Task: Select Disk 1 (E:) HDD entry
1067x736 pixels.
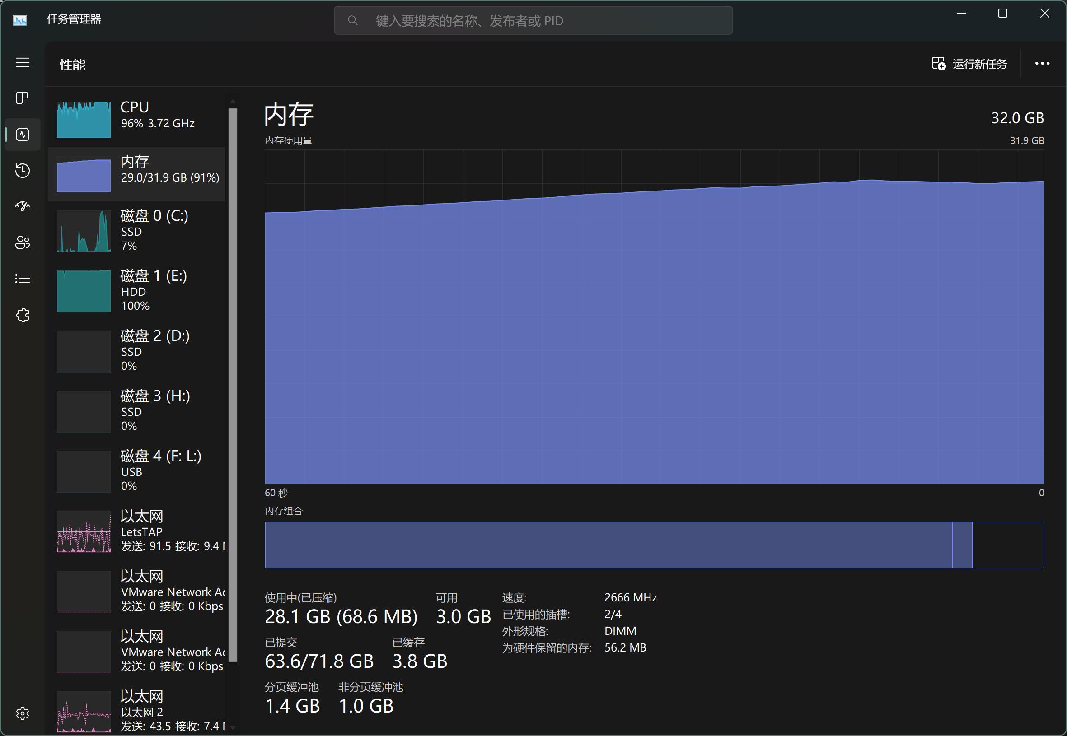Action: click(x=136, y=290)
